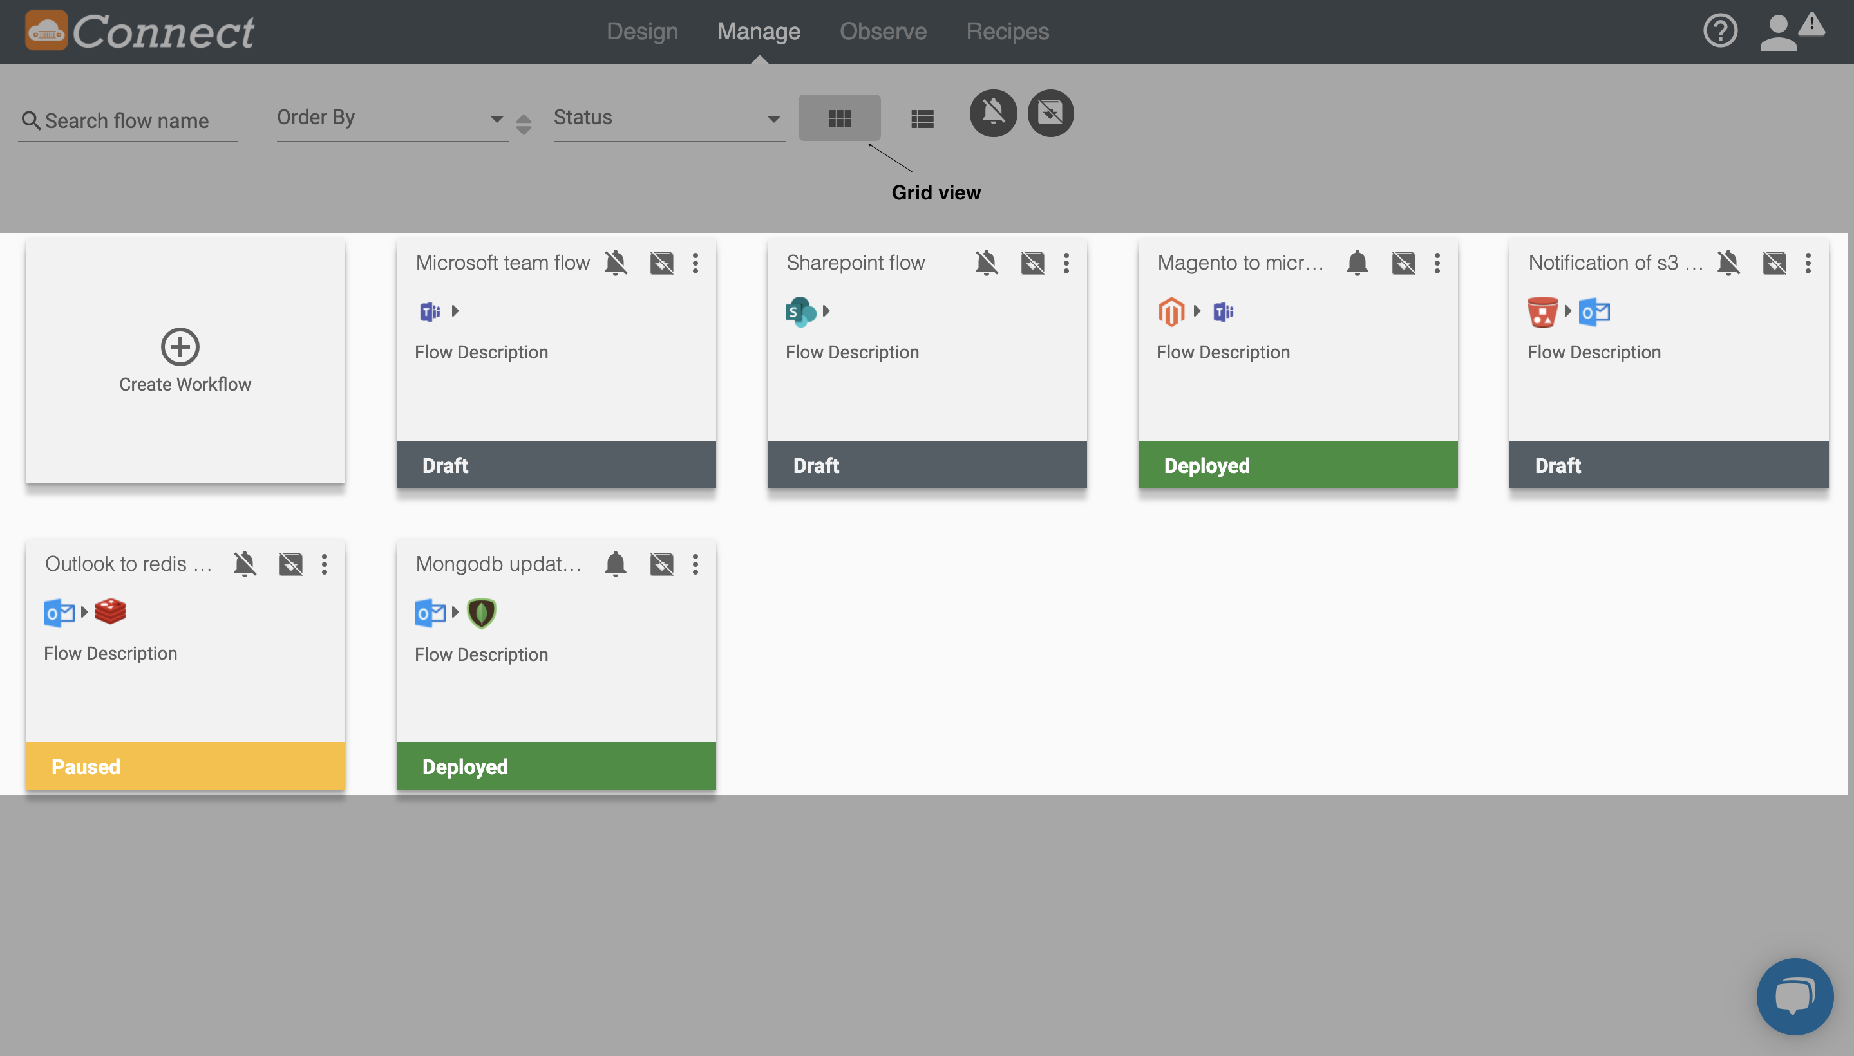Image resolution: width=1854 pixels, height=1056 pixels.
Task: Toggle mute icon on Sharepoint flow
Action: pos(985,262)
